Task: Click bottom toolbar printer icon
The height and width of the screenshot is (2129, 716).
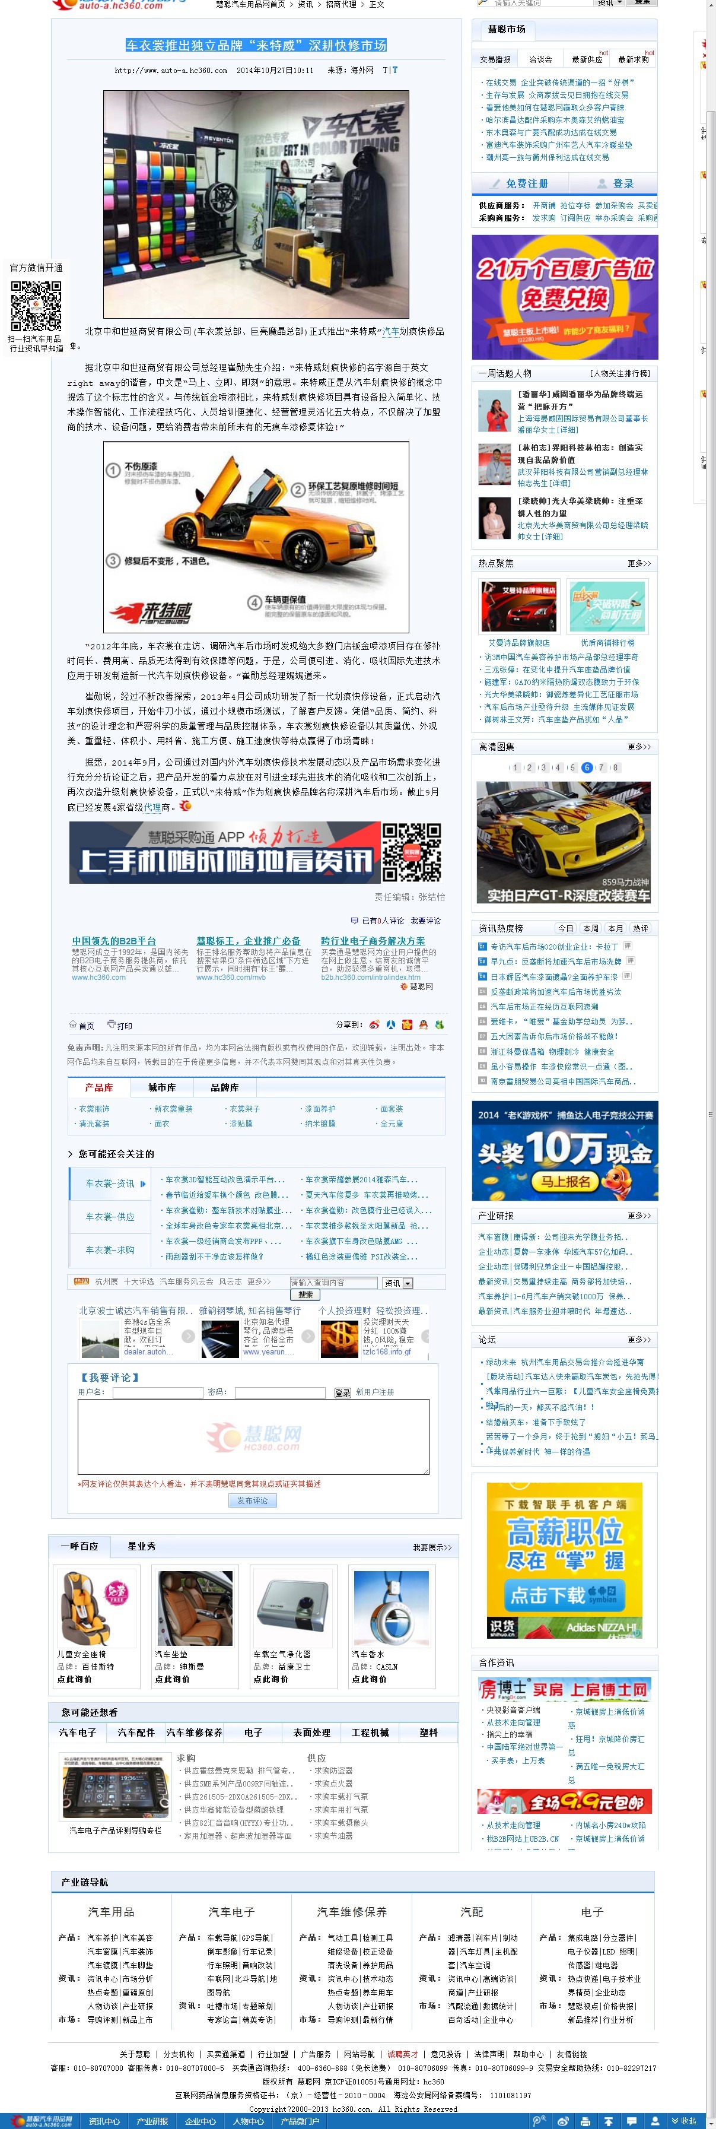Action: tap(585, 2121)
